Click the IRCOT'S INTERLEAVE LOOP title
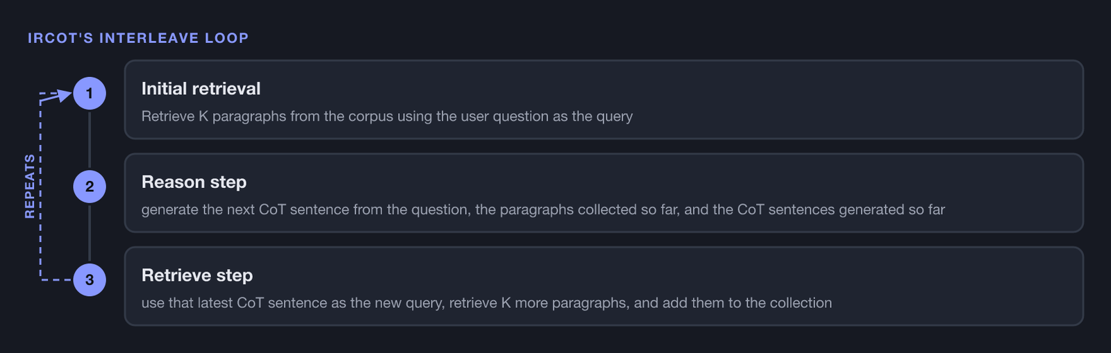 click(x=138, y=38)
